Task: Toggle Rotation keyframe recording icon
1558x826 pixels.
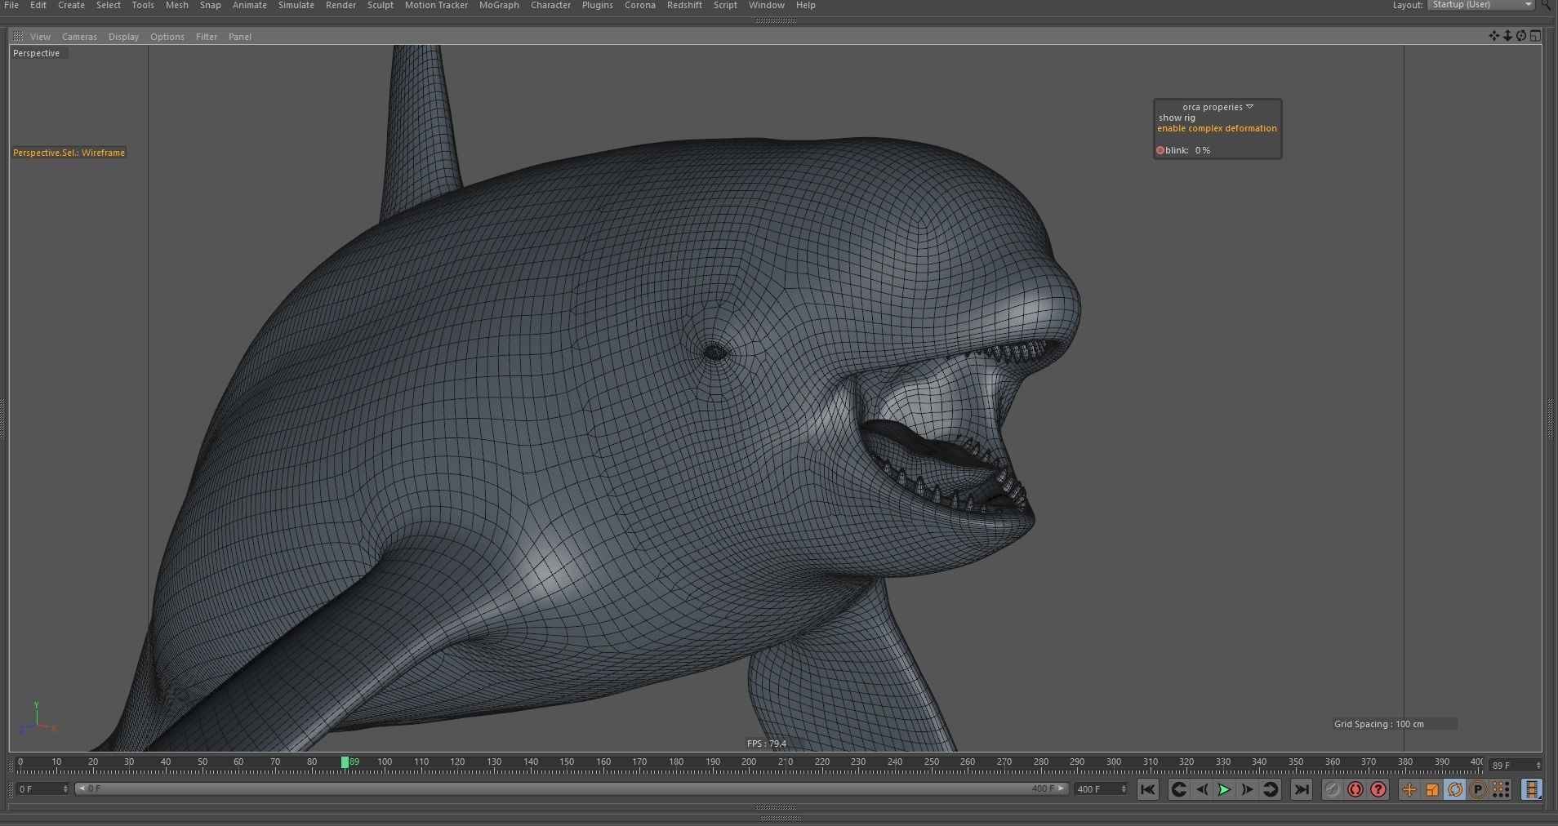Action: tap(1455, 789)
